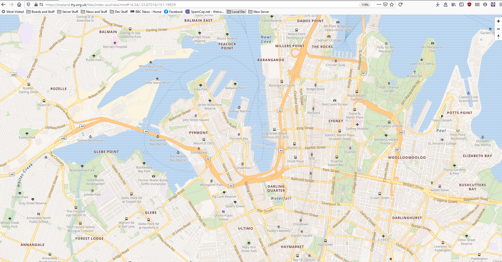Screen dimensions: 502x262
Task: Open News and Stuff bookmark folder
Action: pos(94,12)
